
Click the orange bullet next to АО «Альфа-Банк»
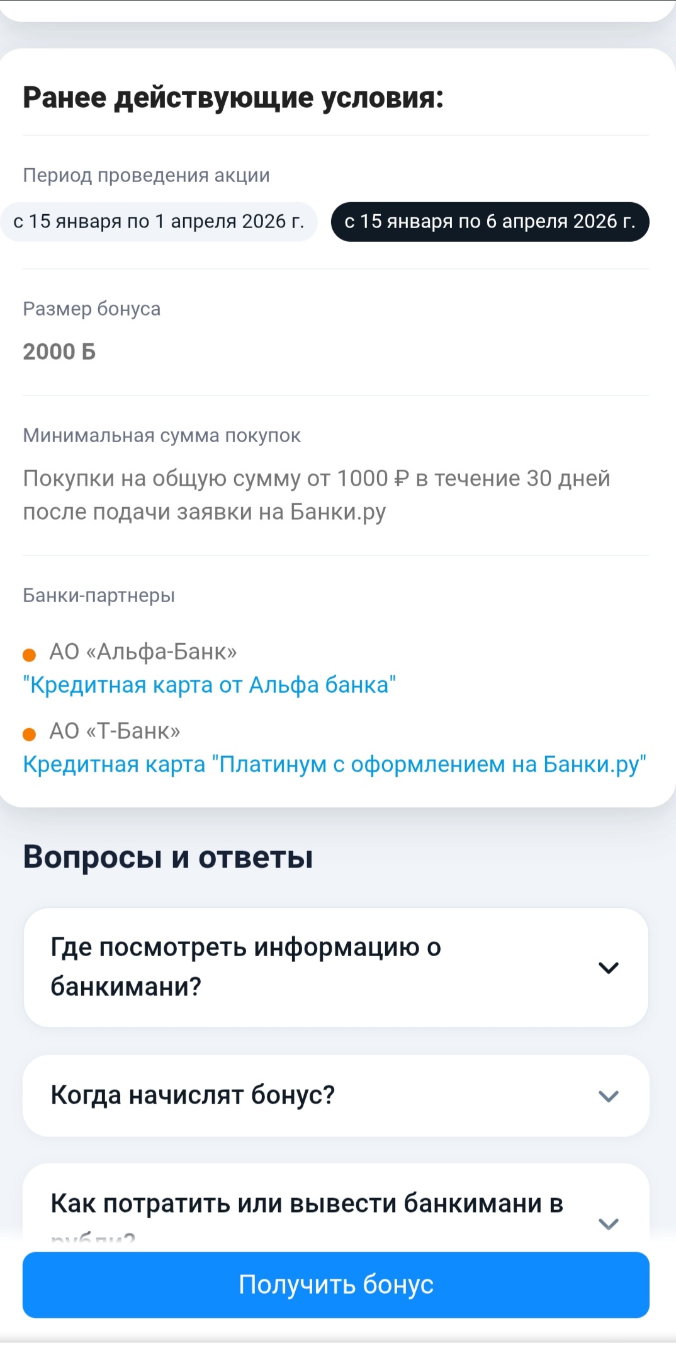[x=29, y=655]
